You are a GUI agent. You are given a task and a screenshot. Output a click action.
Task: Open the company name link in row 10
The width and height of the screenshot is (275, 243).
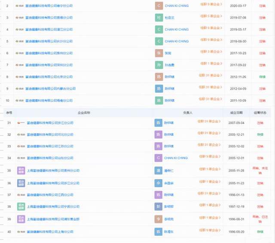pyautogui.click(x=52, y=100)
